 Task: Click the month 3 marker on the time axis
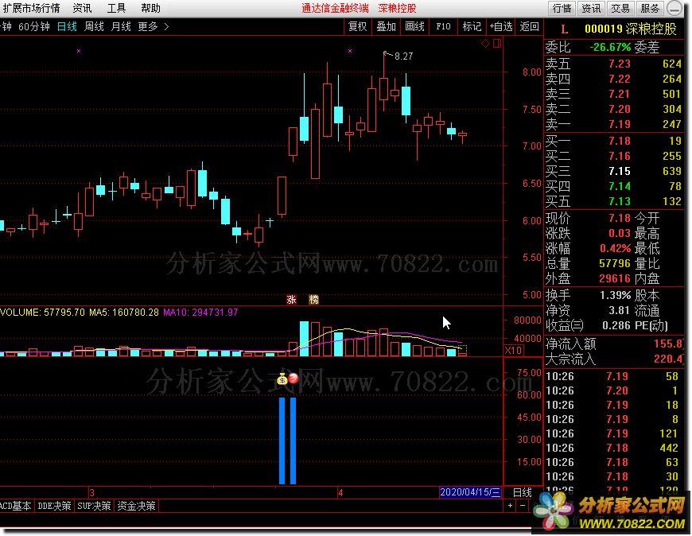(91, 493)
